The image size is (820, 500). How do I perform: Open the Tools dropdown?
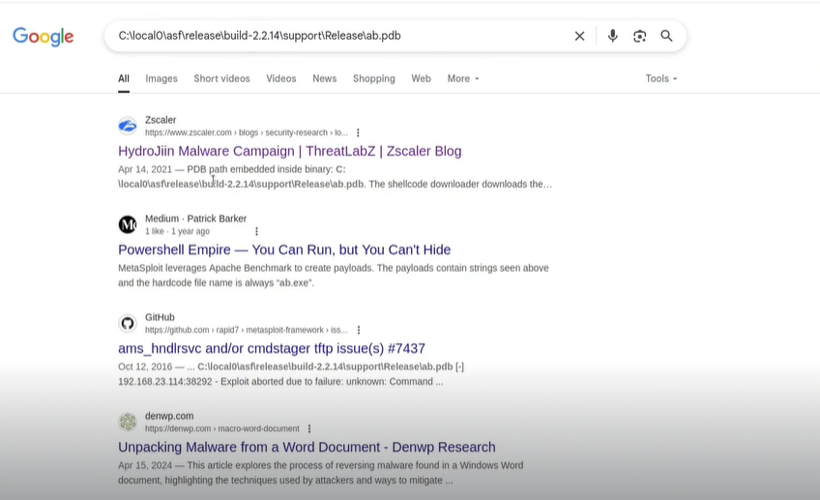(x=661, y=78)
